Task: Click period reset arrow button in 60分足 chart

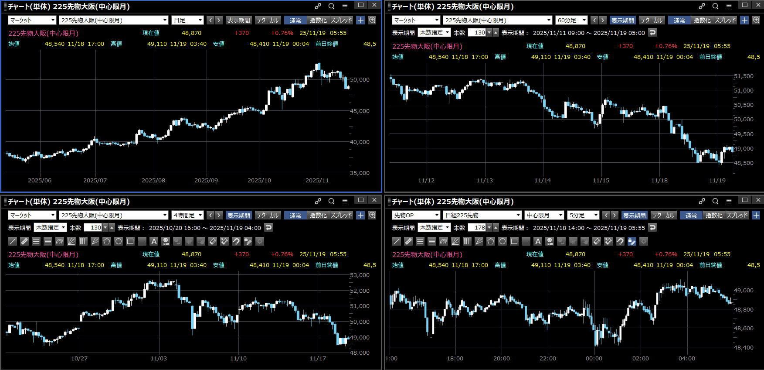Action: coord(652,32)
